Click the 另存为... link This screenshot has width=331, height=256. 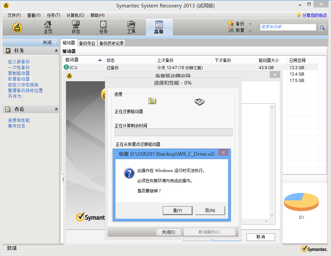pos(16,96)
